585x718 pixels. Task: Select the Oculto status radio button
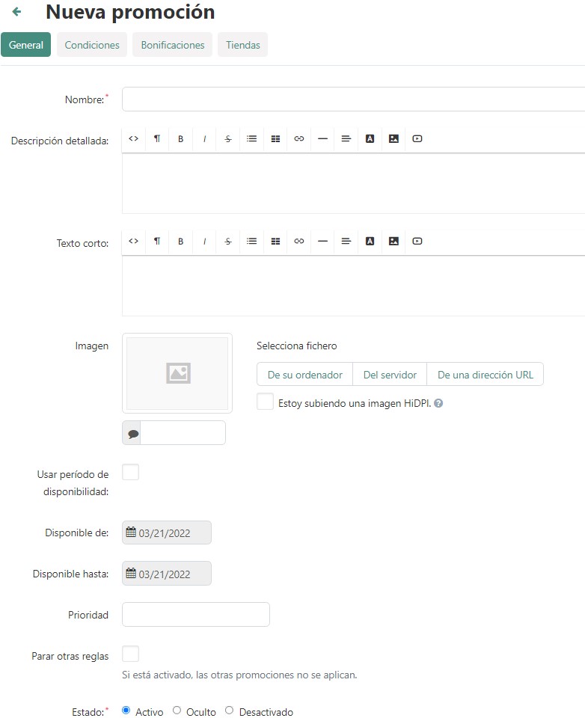177,711
